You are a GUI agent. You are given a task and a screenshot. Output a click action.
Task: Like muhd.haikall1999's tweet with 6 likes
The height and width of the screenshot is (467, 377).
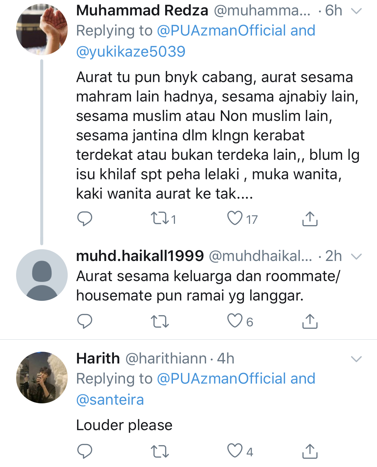(235, 321)
